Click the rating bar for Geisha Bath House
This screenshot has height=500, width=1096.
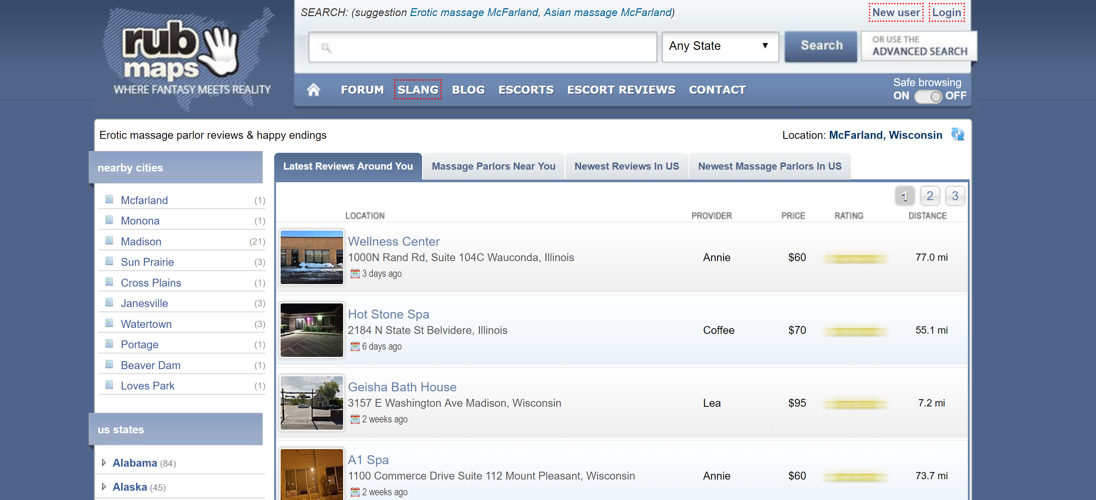(x=855, y=403)
